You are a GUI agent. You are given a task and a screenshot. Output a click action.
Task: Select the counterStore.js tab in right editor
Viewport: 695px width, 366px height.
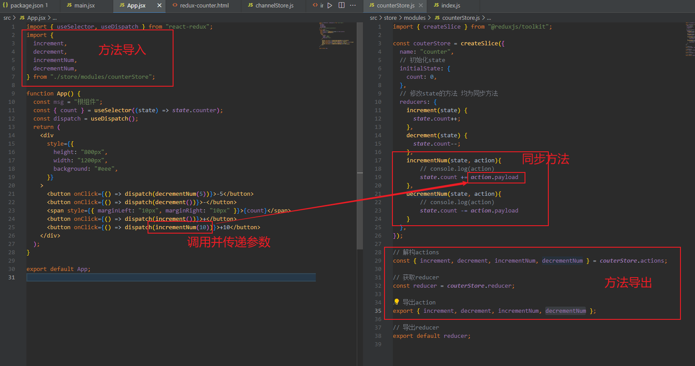click(x=396, y=5)
